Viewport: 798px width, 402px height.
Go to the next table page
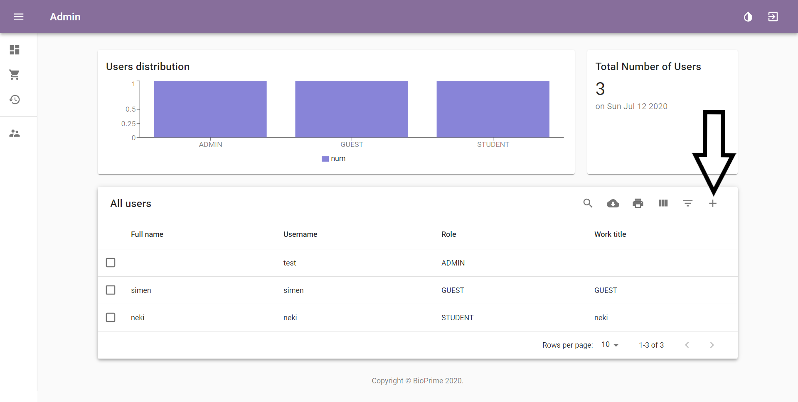pos(712,345)
